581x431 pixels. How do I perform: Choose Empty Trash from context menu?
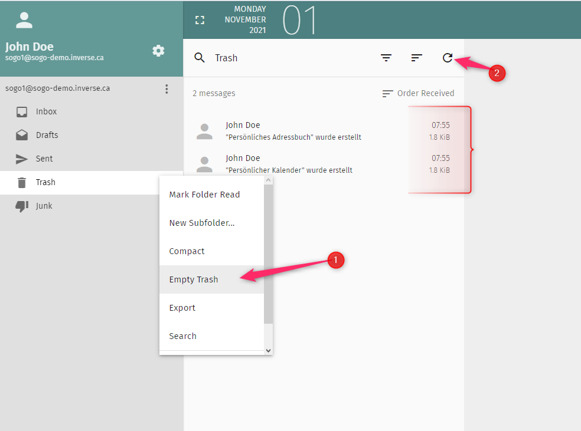pos(194,279)
